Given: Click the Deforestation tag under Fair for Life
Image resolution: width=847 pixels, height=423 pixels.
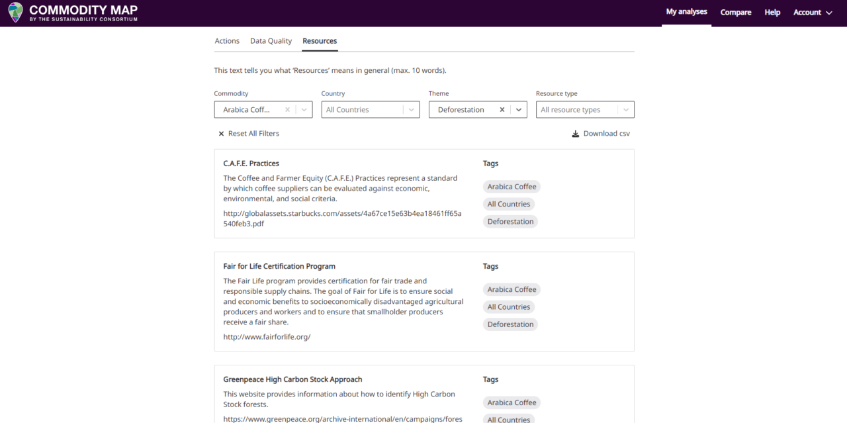Looking at the screenshot, I should (510, 324).
